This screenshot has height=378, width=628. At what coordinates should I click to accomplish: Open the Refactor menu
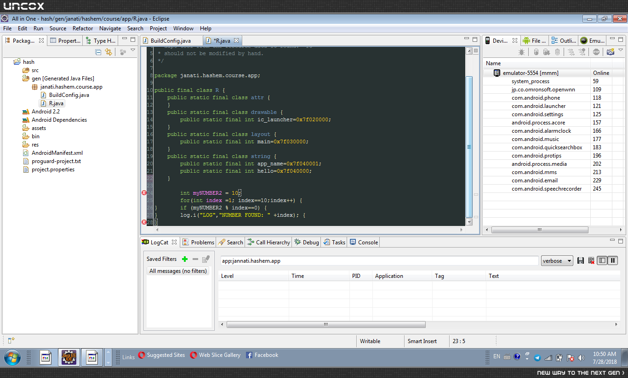tap(83, 28)
